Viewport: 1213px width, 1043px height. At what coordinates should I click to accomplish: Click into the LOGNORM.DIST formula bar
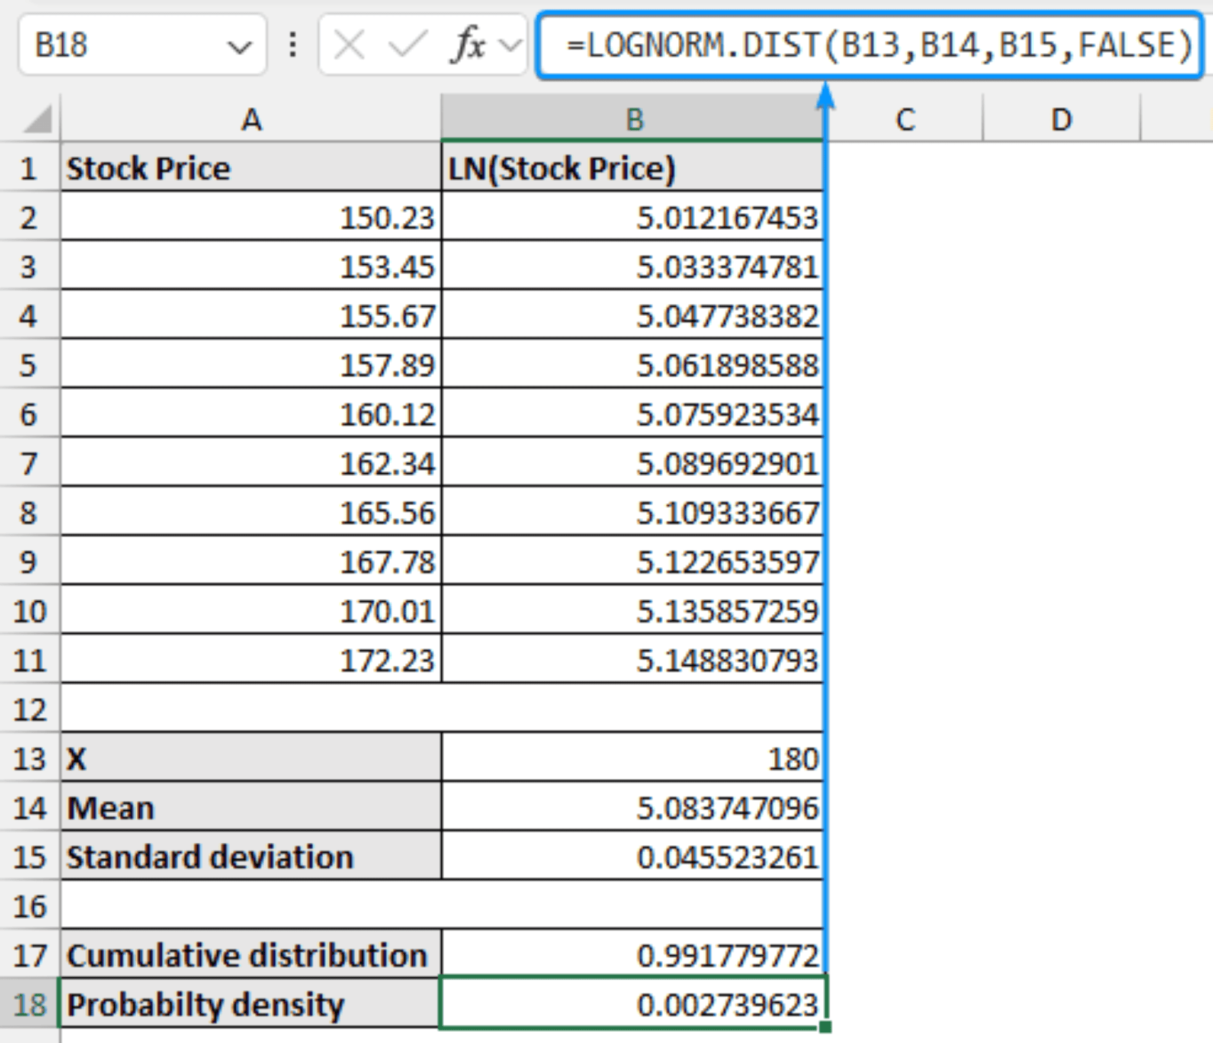877,45
